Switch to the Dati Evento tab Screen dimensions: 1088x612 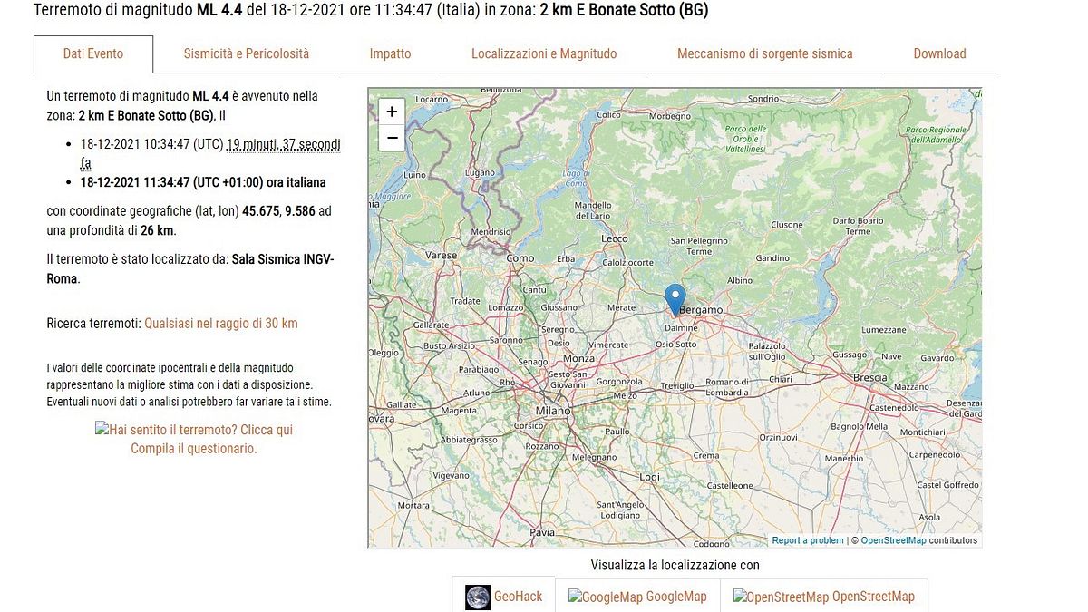click(x=93, y=53)
